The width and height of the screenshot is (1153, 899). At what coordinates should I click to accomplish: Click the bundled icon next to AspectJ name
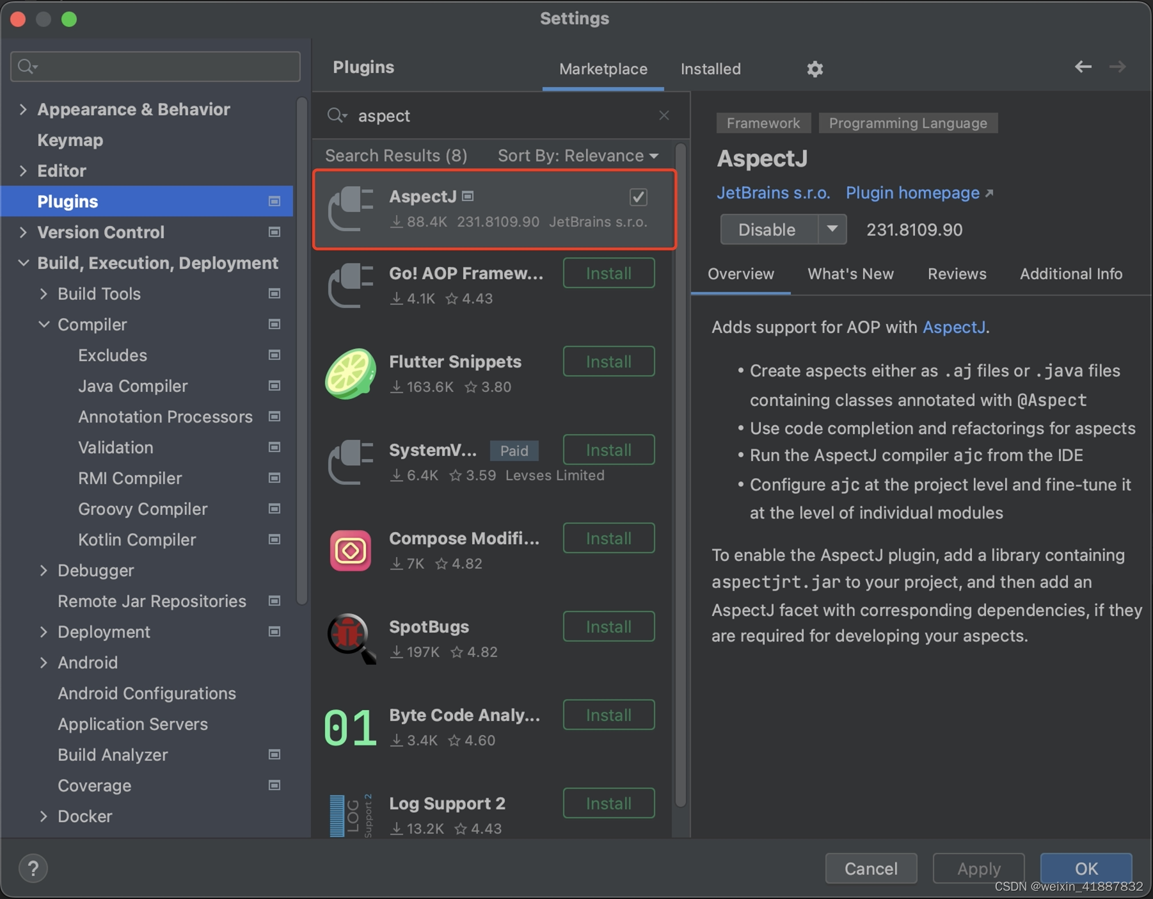pyautogui.click(x=468, y=197)
